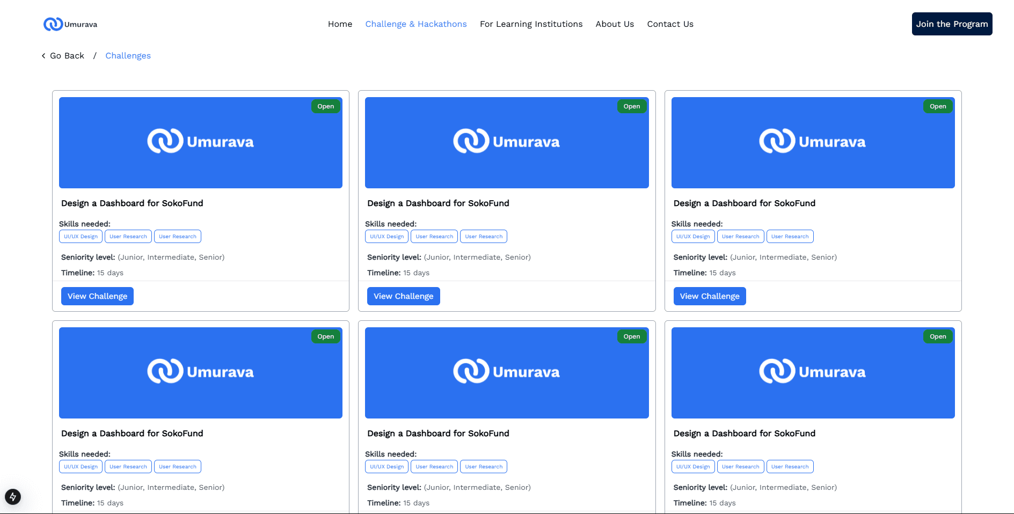Screen dimensions: 1014x514
Task: Click the Go Back link
Action: (x=67, y=55)
